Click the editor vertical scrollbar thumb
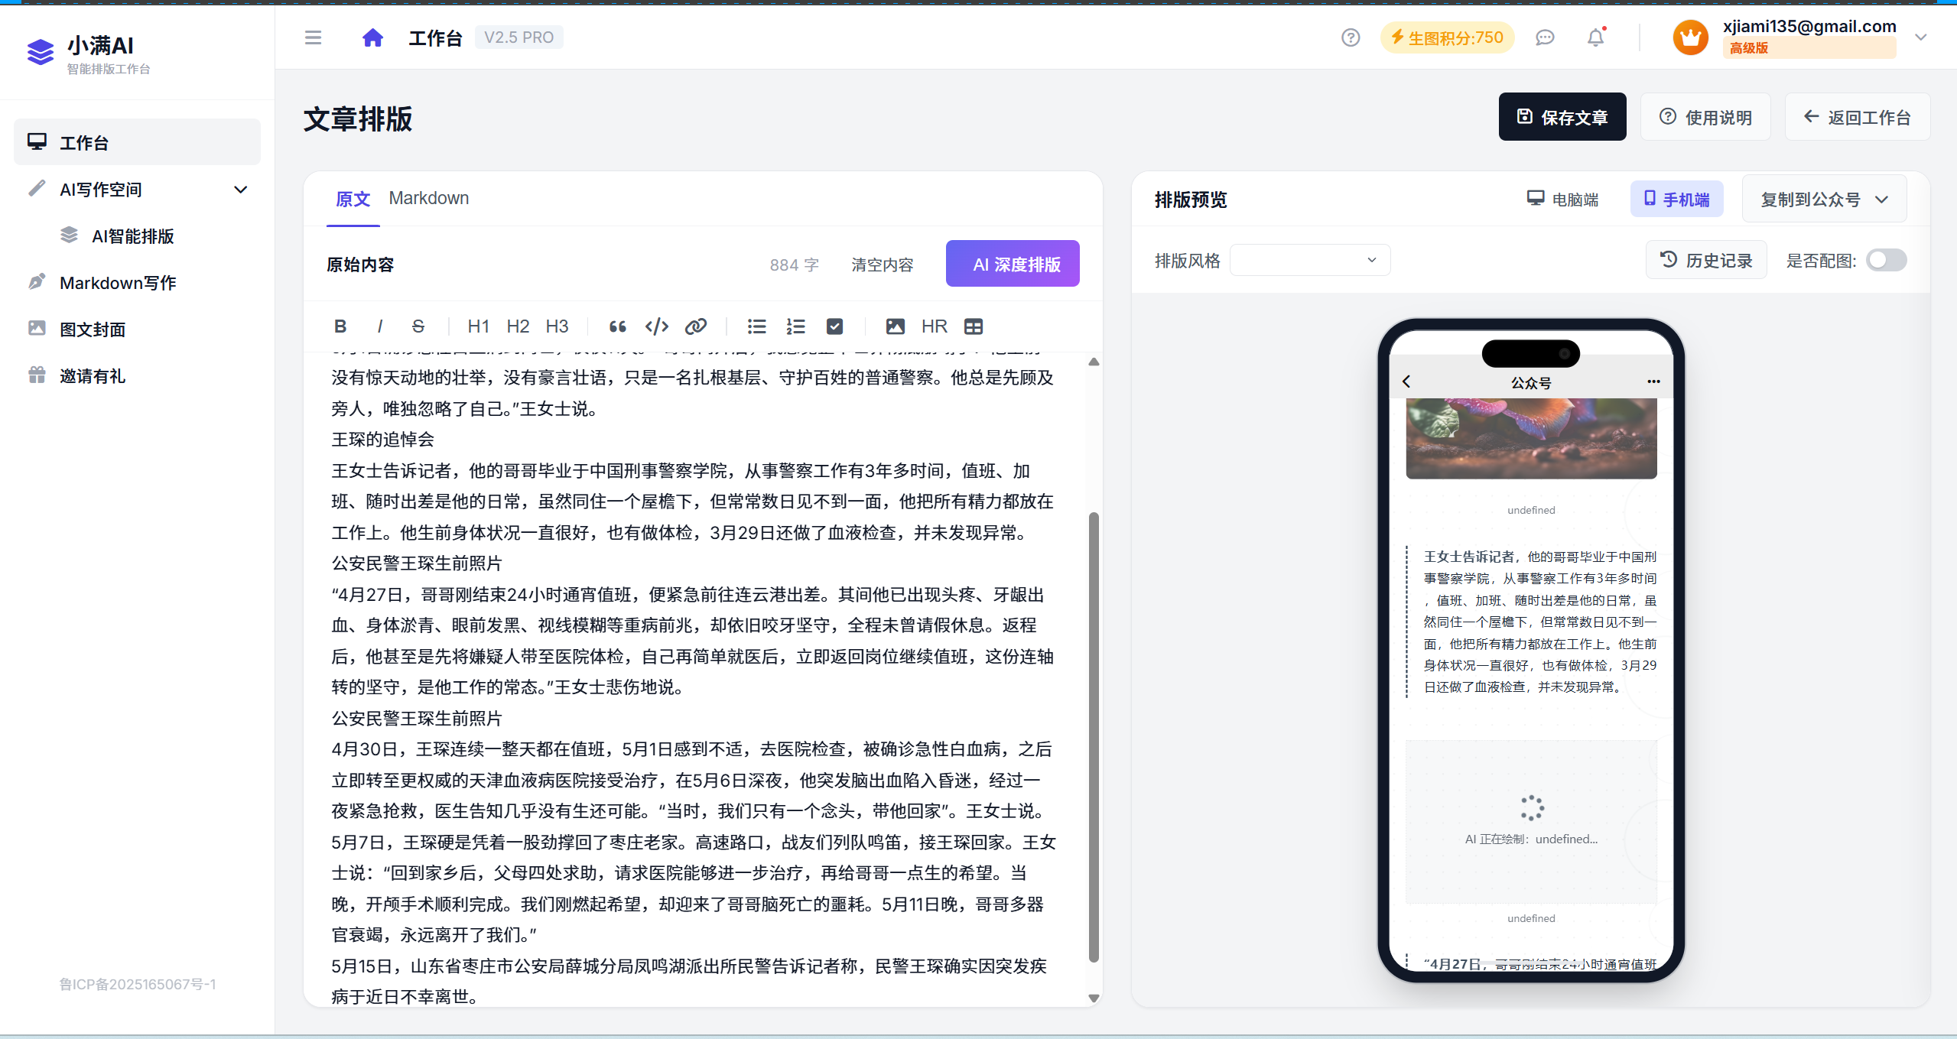The image size is (1957, 1039). coord(1094,737)
